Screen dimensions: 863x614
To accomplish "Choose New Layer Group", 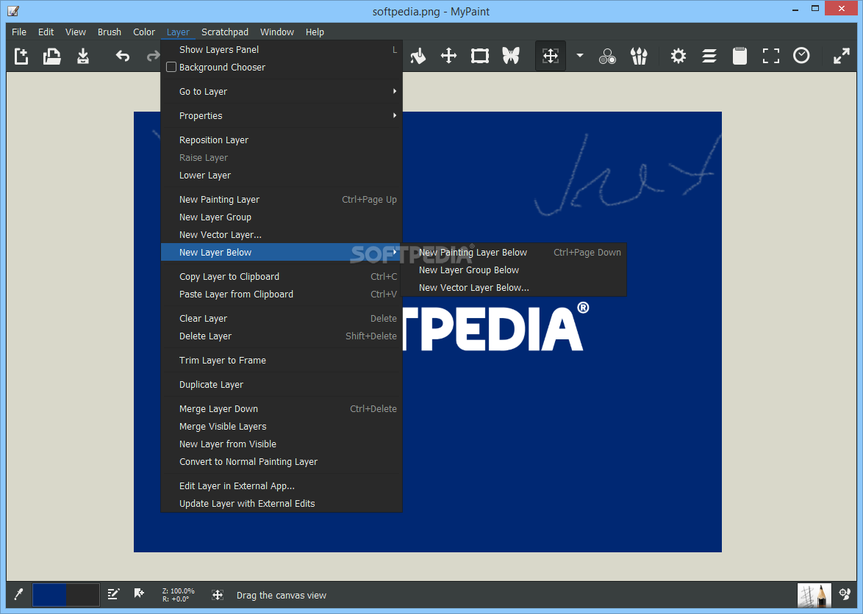I will pyautogui.click(x=282, y=217).
